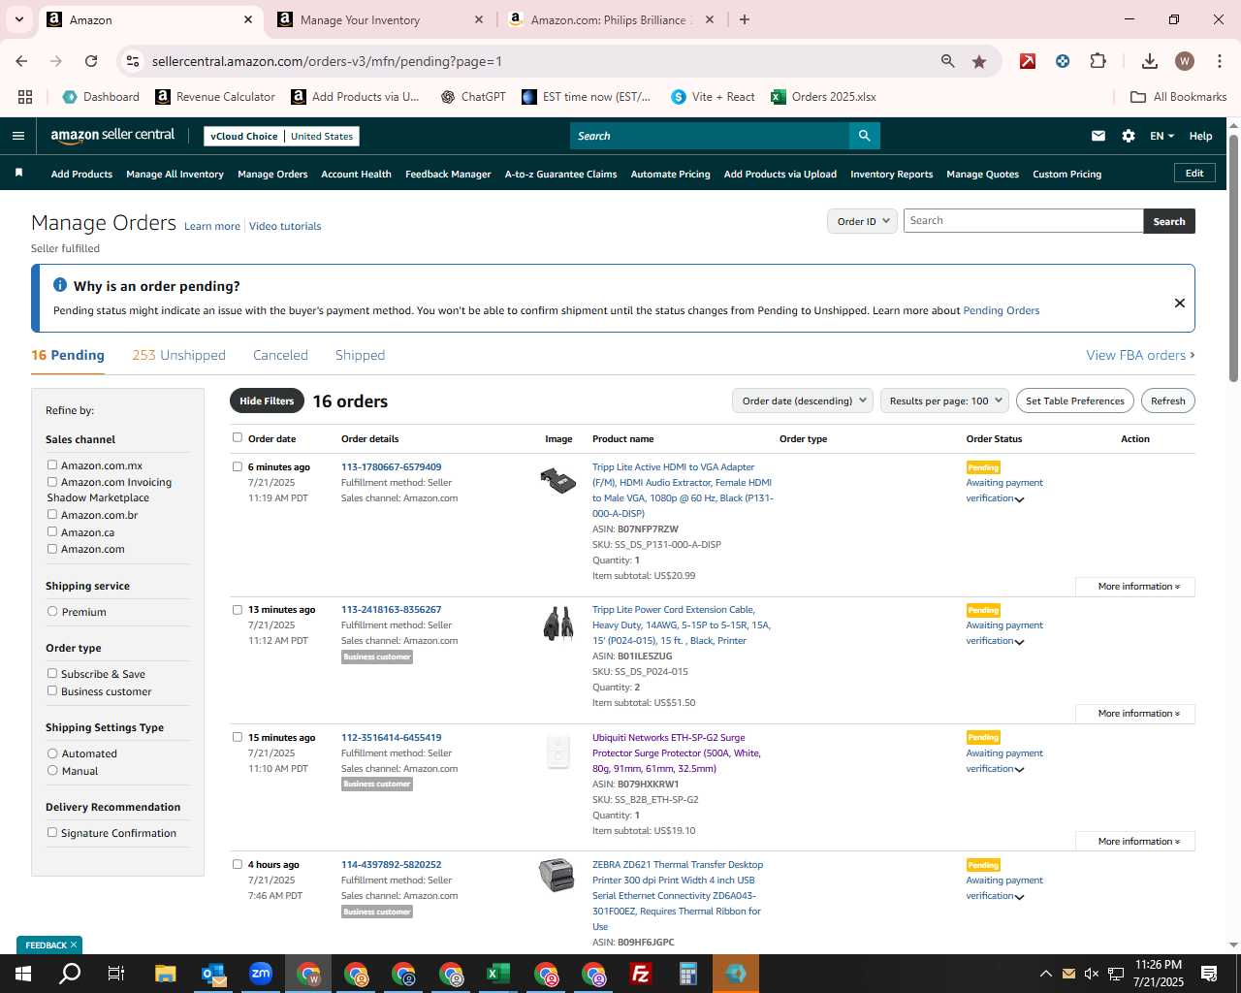1241x993 pixels.
Task: Open Feedback Manager menu item
Action: 448,175
